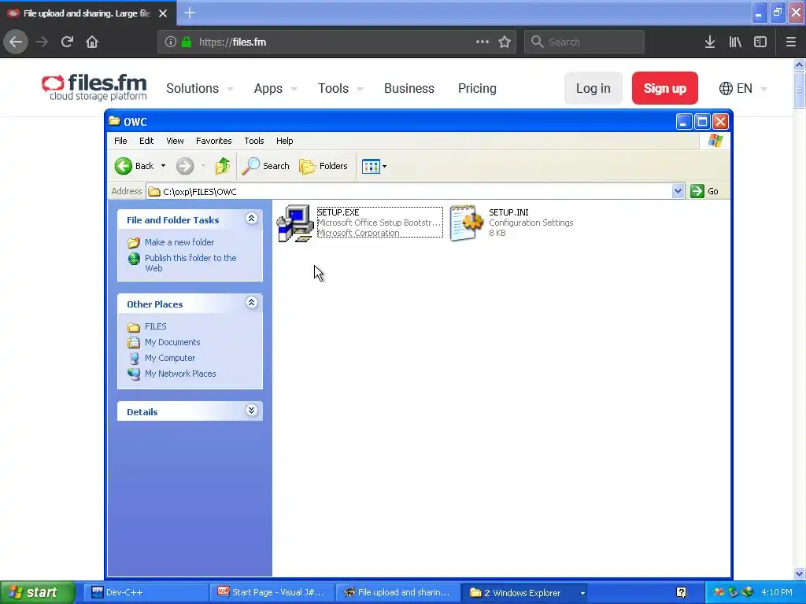Viewport: 806px width, 604px height.
Task: Expand the Details panel
Action: tap(251, 411)
